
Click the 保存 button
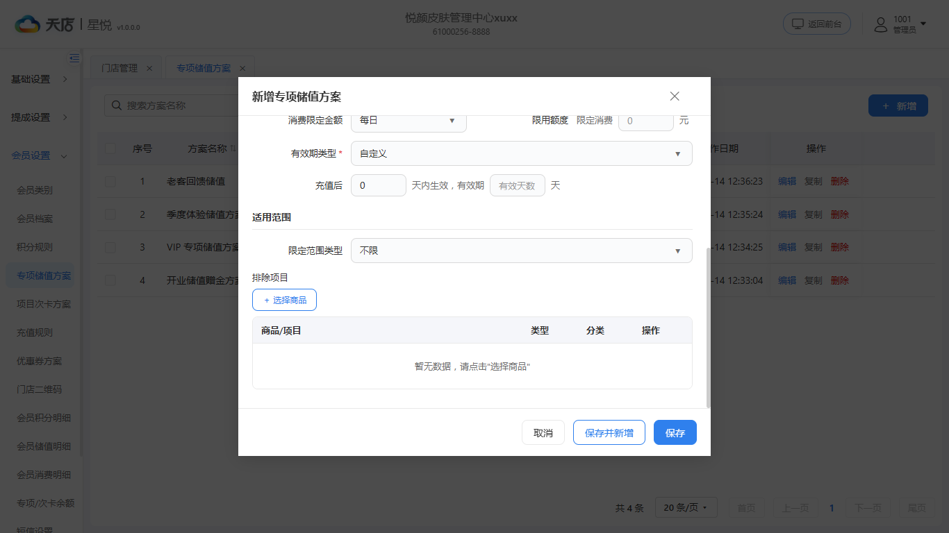point(675,432)
